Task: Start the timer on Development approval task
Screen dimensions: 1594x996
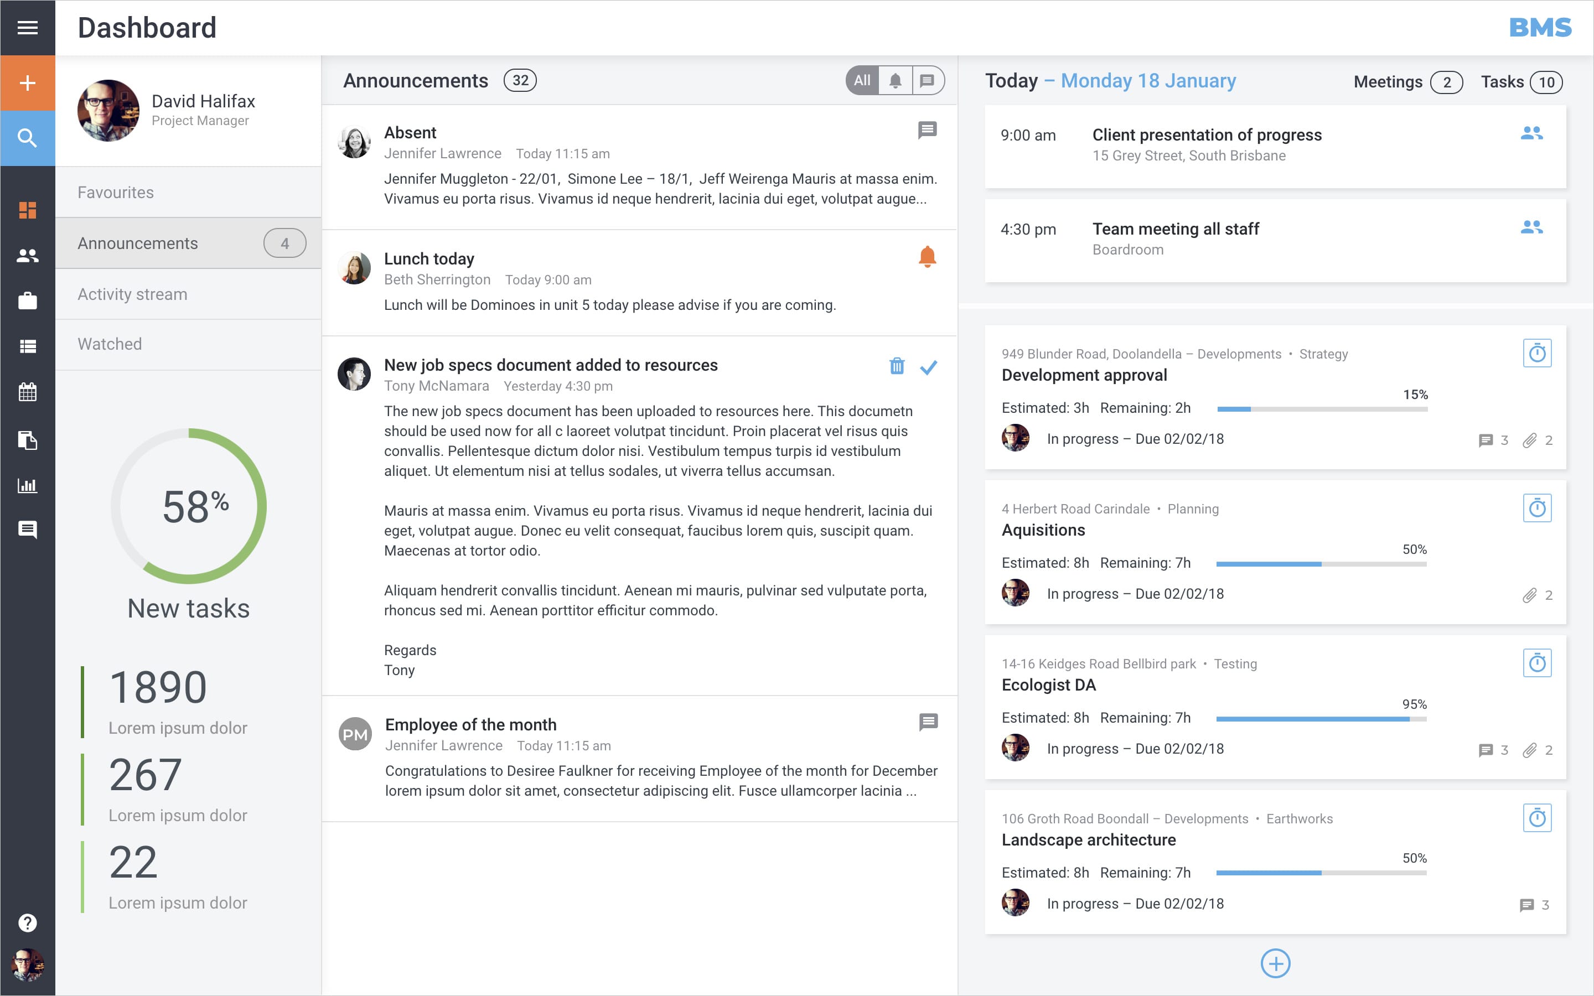Action: click(x=1538, y=352)
